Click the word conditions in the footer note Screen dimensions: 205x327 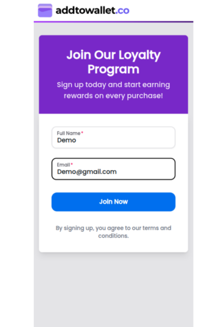114,236
